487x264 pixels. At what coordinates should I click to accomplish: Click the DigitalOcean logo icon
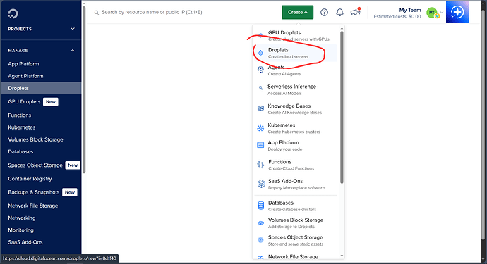pos(13,13)
